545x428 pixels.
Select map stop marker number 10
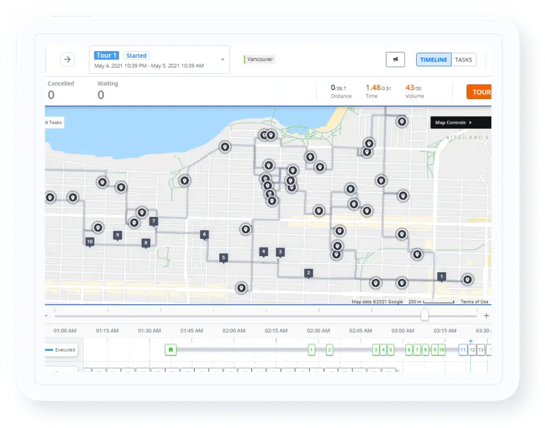(90, 241)
